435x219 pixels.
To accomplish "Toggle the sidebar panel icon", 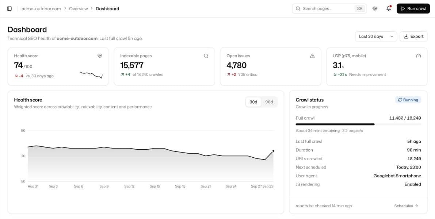I will coord(9,9).
